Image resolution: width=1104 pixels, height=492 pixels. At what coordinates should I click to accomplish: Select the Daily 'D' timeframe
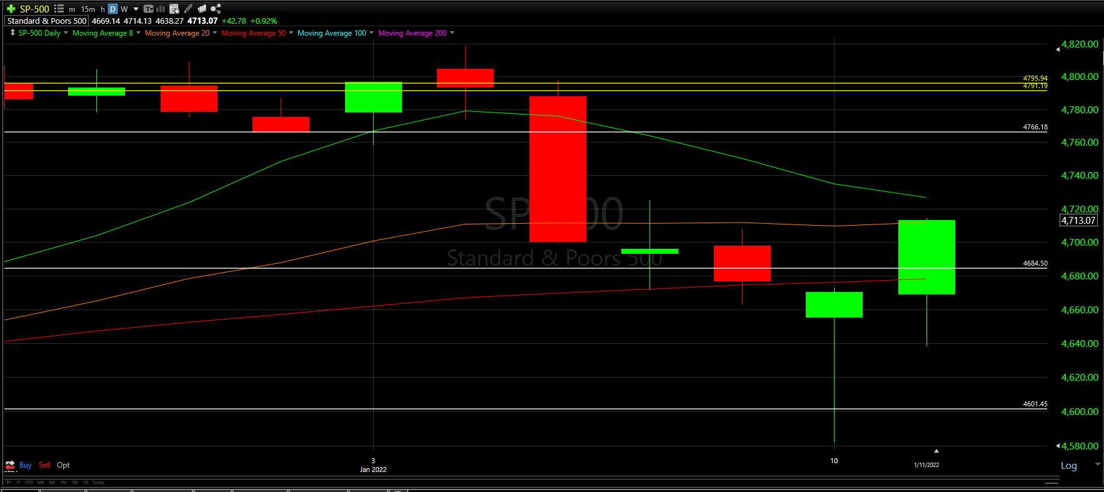coord(113,9)
